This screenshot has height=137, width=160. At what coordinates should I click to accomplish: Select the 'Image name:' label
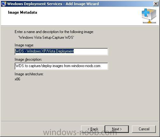[24, 45]
